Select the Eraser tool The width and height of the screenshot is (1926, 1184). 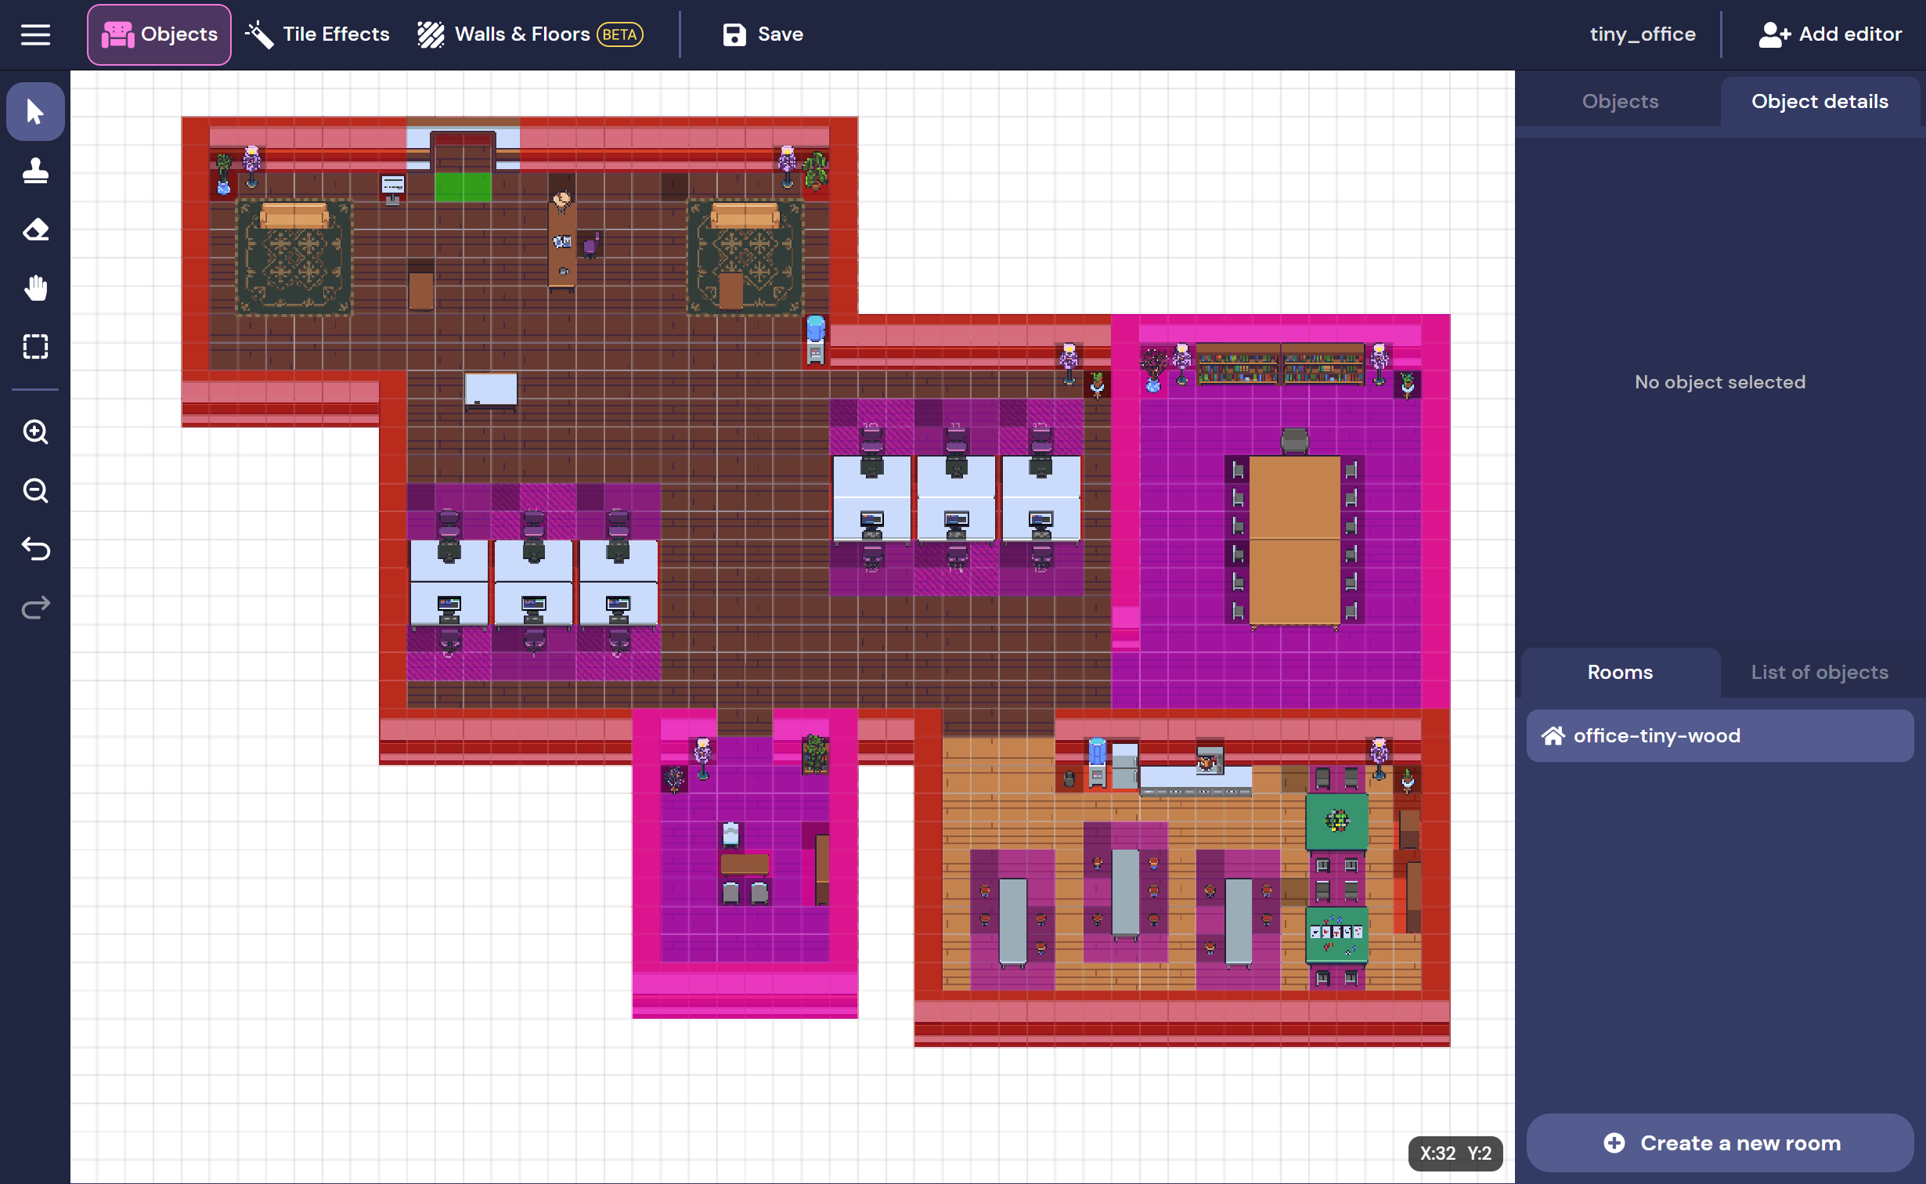tap(35, 229)
